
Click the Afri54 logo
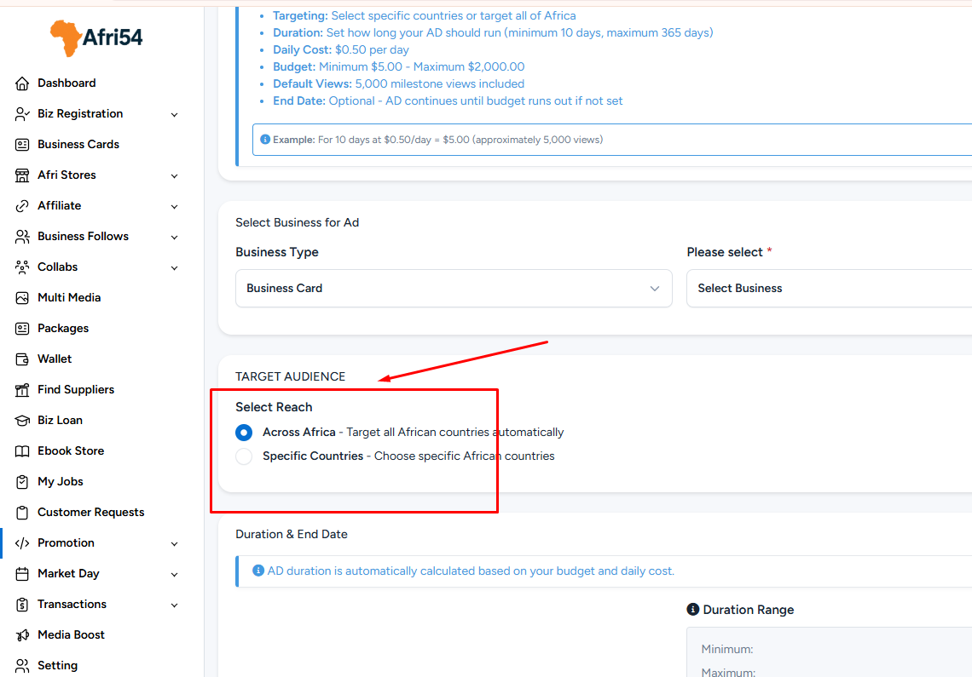point(96,37)
